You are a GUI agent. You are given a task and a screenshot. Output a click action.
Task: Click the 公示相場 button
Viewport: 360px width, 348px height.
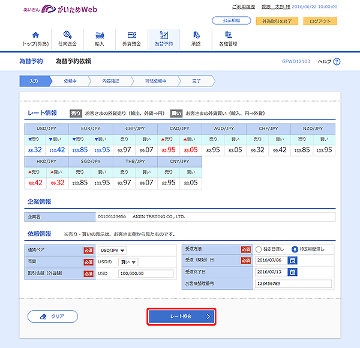(232, 20)
